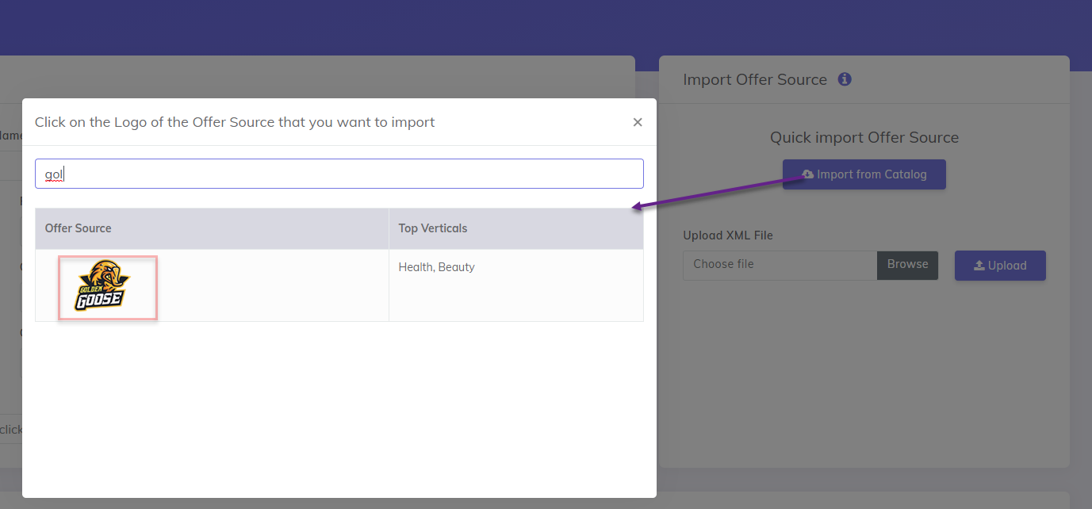The width and height of the screenshot is (1092, 509).
Task: Click the offer source search field
Action: click(x=339, y=174)
